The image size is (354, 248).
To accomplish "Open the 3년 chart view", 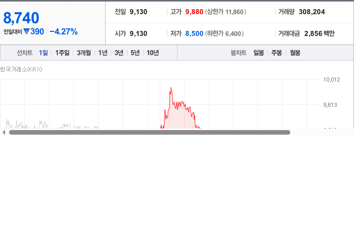I will click(x=119, y=53).
